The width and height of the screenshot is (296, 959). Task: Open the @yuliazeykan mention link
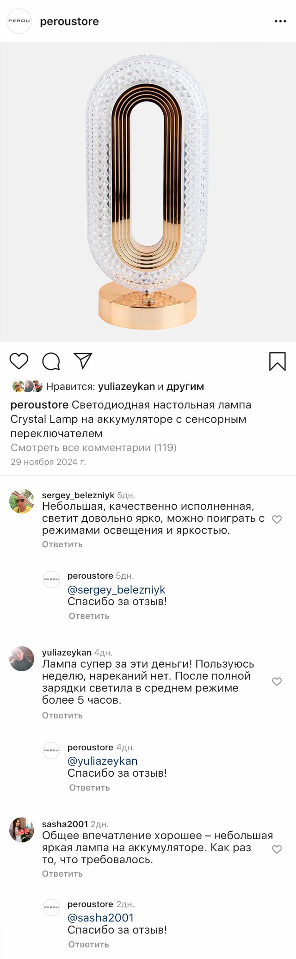click(x=102, y=761)
